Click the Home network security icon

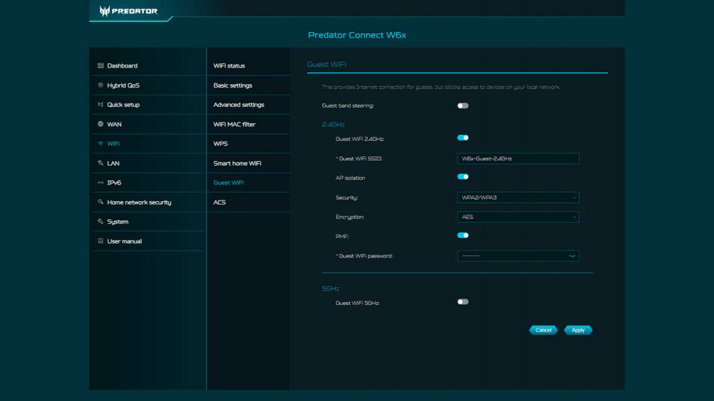[x=99, y=201]
